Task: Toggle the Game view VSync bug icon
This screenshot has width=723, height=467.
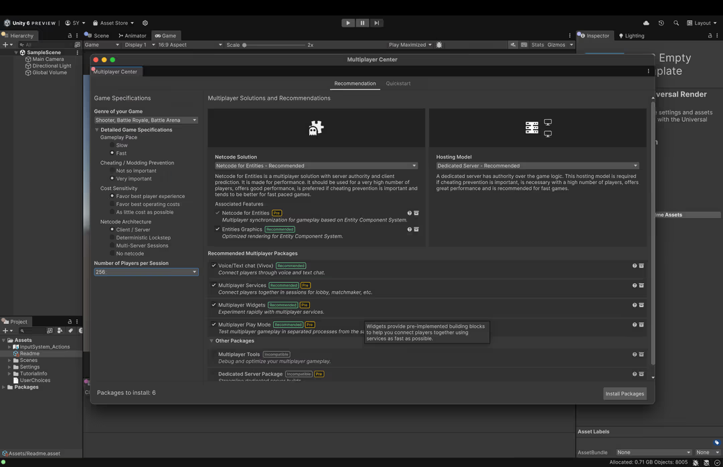Action: [x=439, y=45]
